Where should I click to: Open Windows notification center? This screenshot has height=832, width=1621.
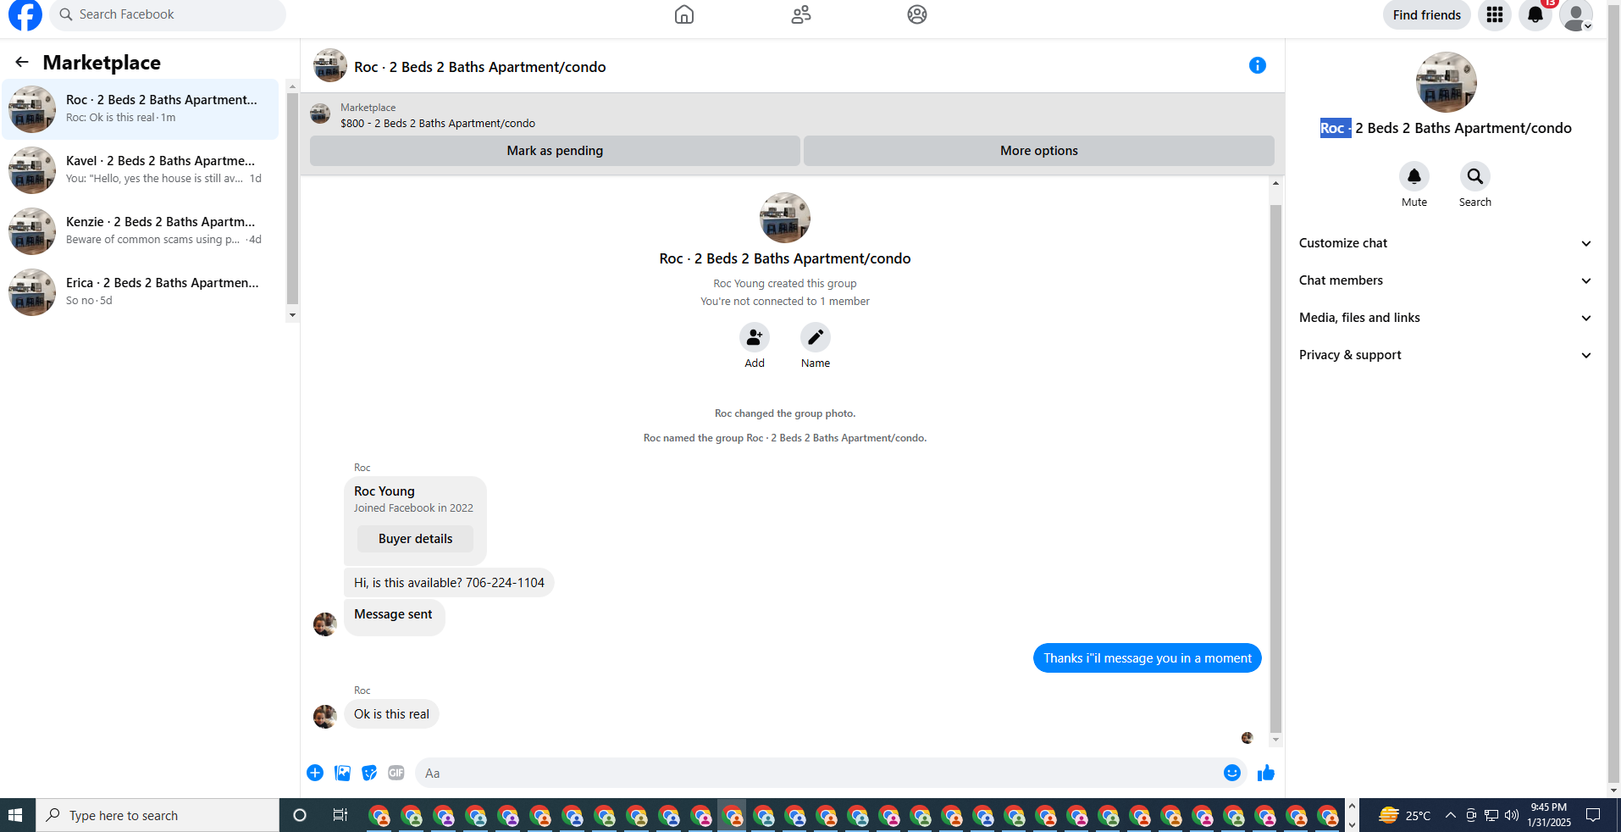pyautogui.click(x=1593, y=815)
